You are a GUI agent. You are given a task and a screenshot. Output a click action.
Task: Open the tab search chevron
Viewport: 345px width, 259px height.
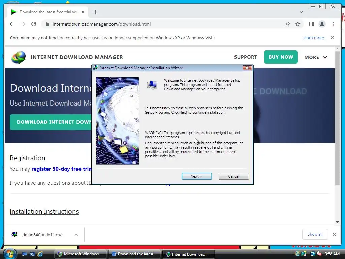point(301,12)
